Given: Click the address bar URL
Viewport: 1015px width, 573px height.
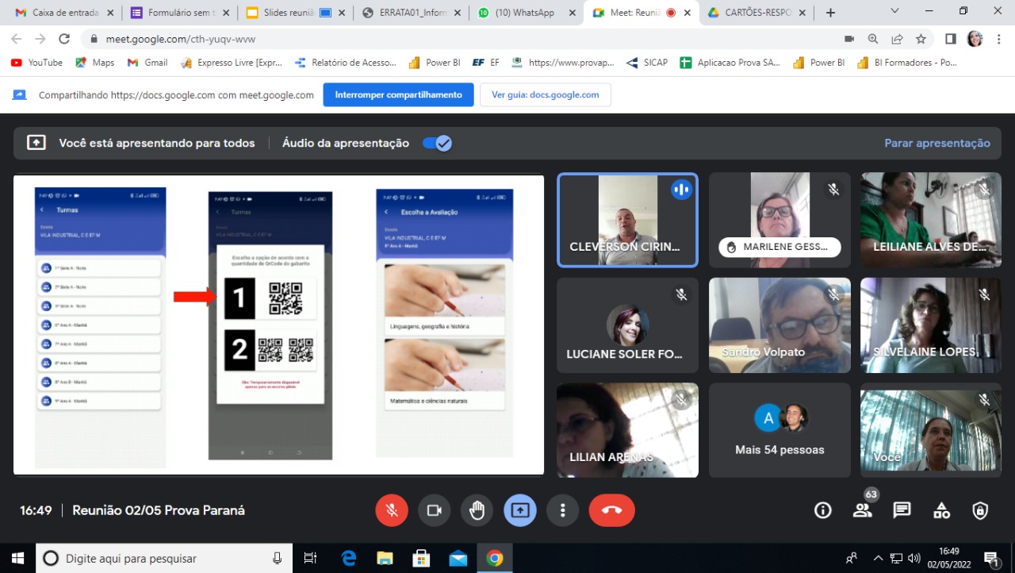Looking at the screenshot, I should coord(181,39).
